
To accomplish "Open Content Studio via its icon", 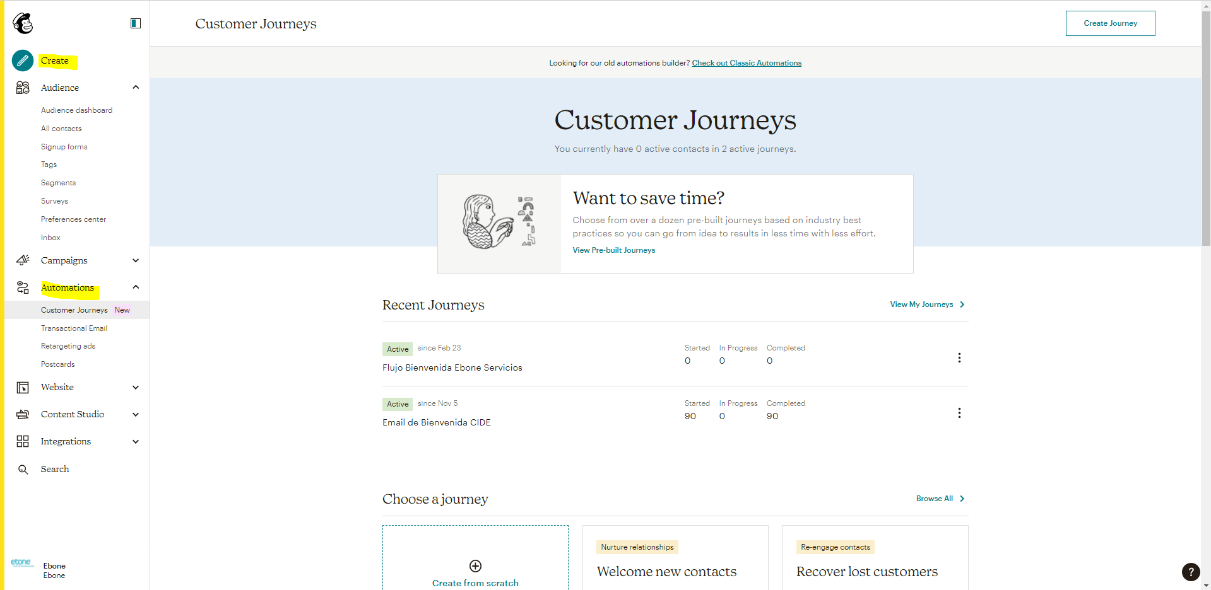I will (x=23, y=414).
